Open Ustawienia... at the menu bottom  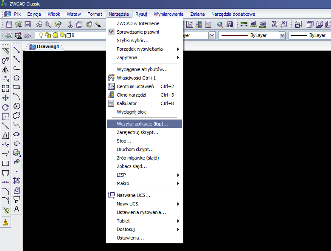[x=144, y=238]
